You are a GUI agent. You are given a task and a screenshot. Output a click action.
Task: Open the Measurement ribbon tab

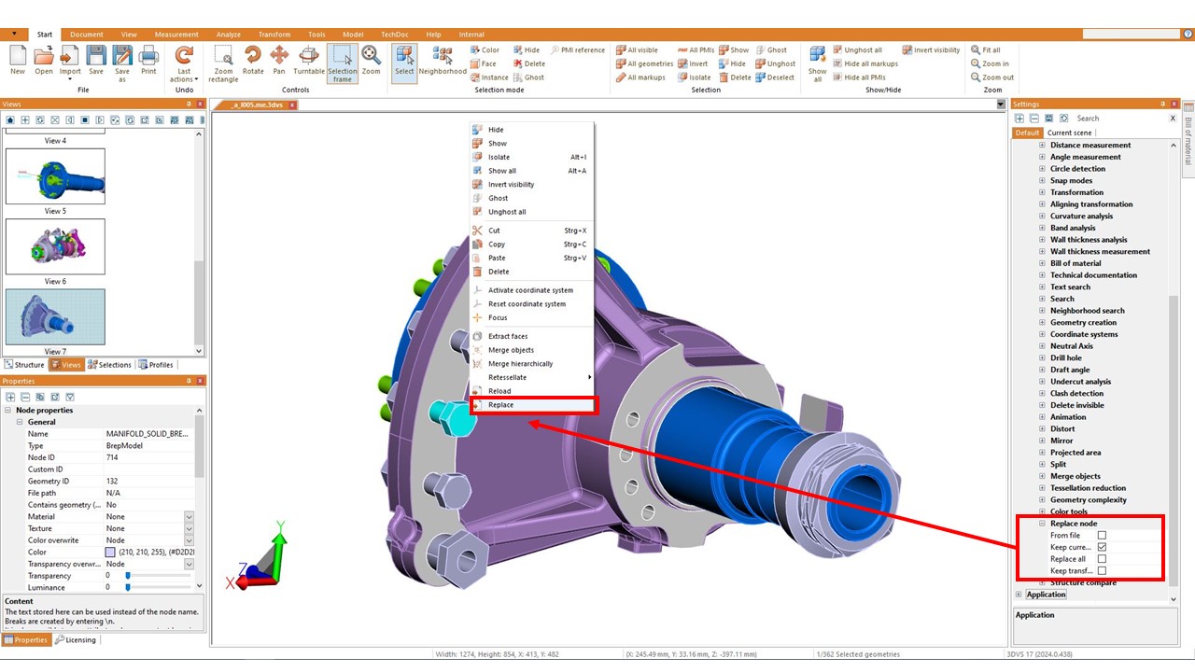tap(176, 35)
